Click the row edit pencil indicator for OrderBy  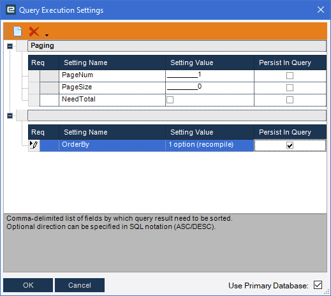point(34,145)
